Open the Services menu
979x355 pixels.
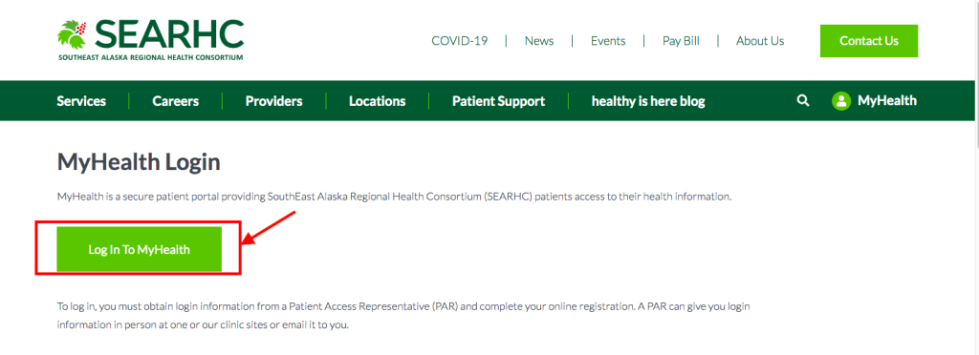coord(81,101)
